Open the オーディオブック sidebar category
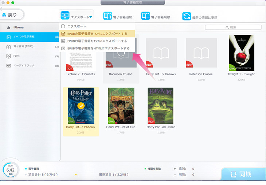 (x=30, y=66)
